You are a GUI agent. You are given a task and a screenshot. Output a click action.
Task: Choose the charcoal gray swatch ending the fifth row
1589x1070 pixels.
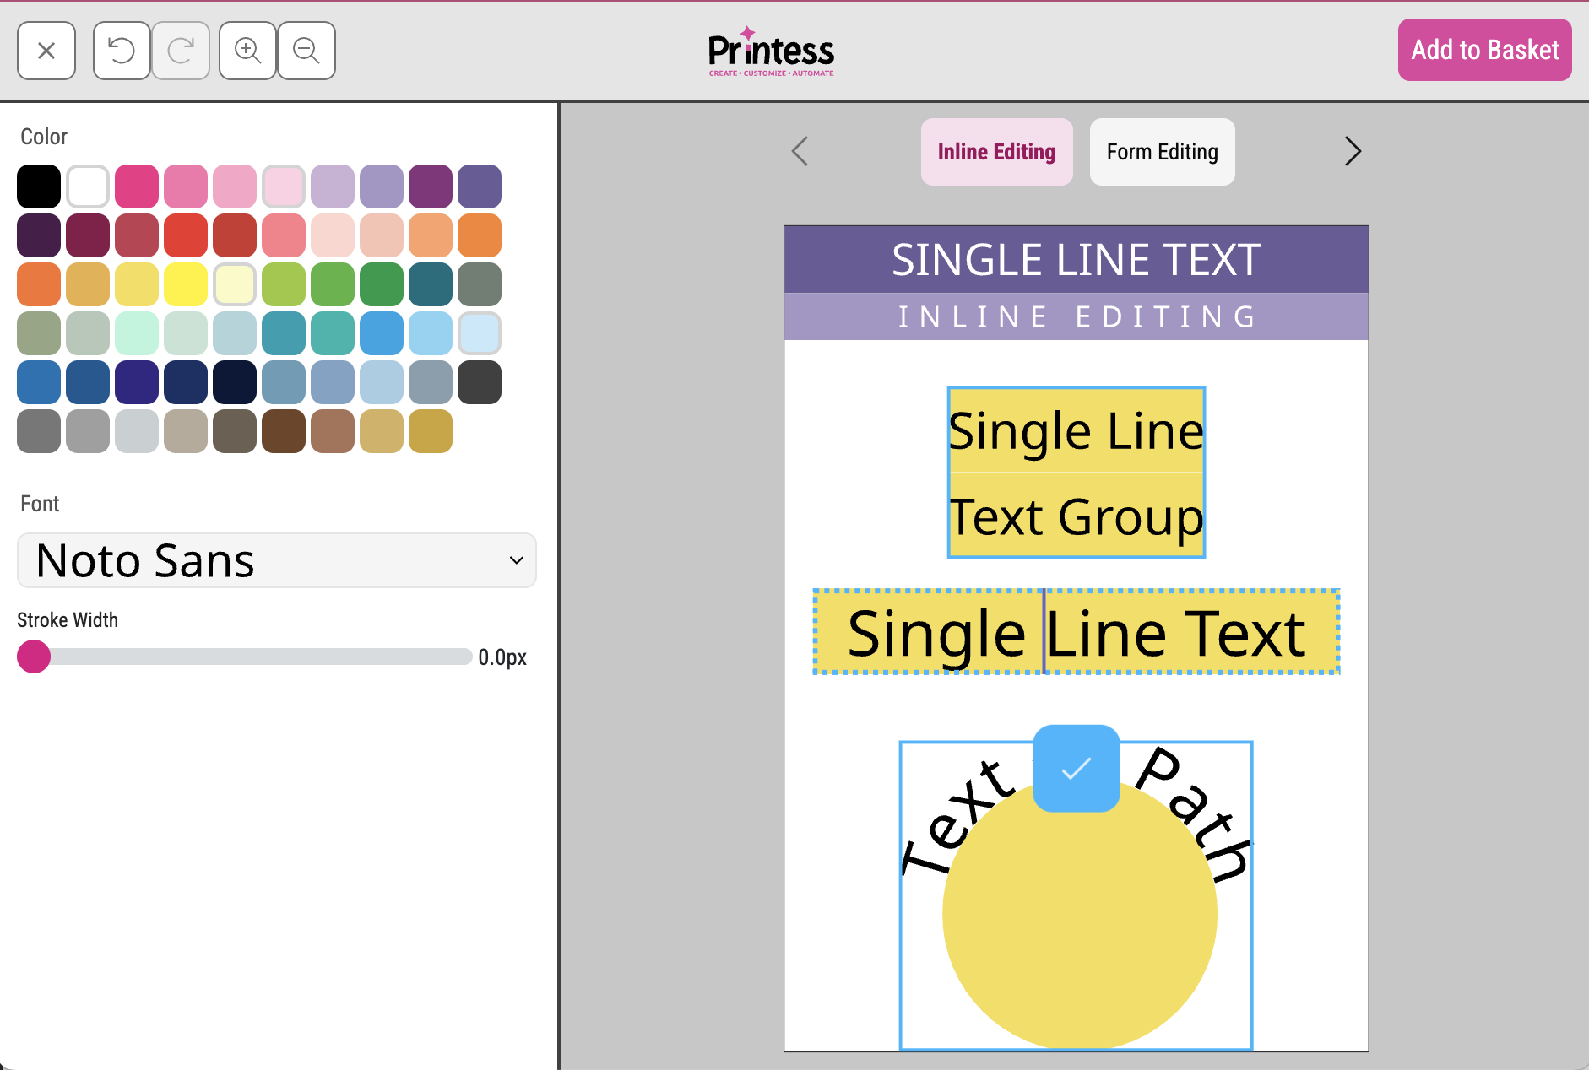pos(480,382)
